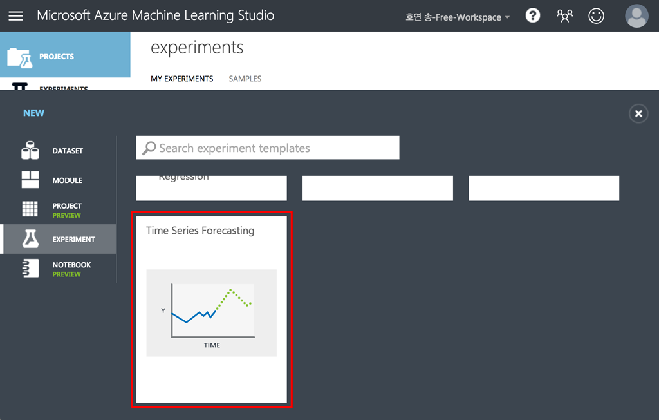Click the Module blocks icon

point(30,180)
